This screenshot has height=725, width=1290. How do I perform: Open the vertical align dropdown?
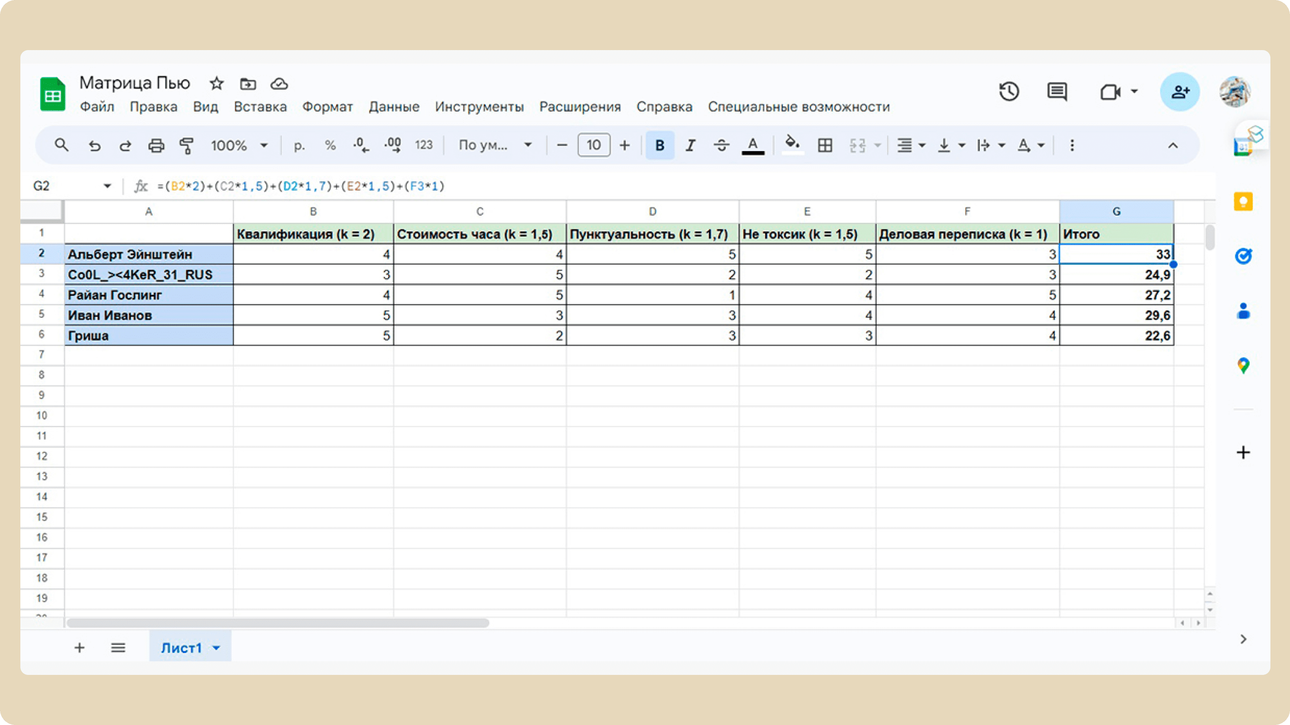pyautogui.click(x=951, y=146)
